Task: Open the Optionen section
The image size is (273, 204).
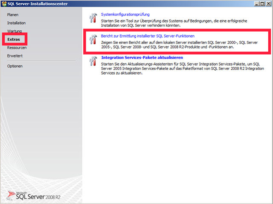Action: pyautogui.click(x=15, y=66)
